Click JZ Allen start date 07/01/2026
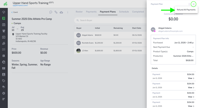The image size is (200, 108). pos(137,51)
